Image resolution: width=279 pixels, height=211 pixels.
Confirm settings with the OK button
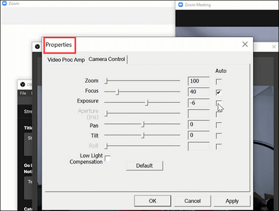(153, 201)
